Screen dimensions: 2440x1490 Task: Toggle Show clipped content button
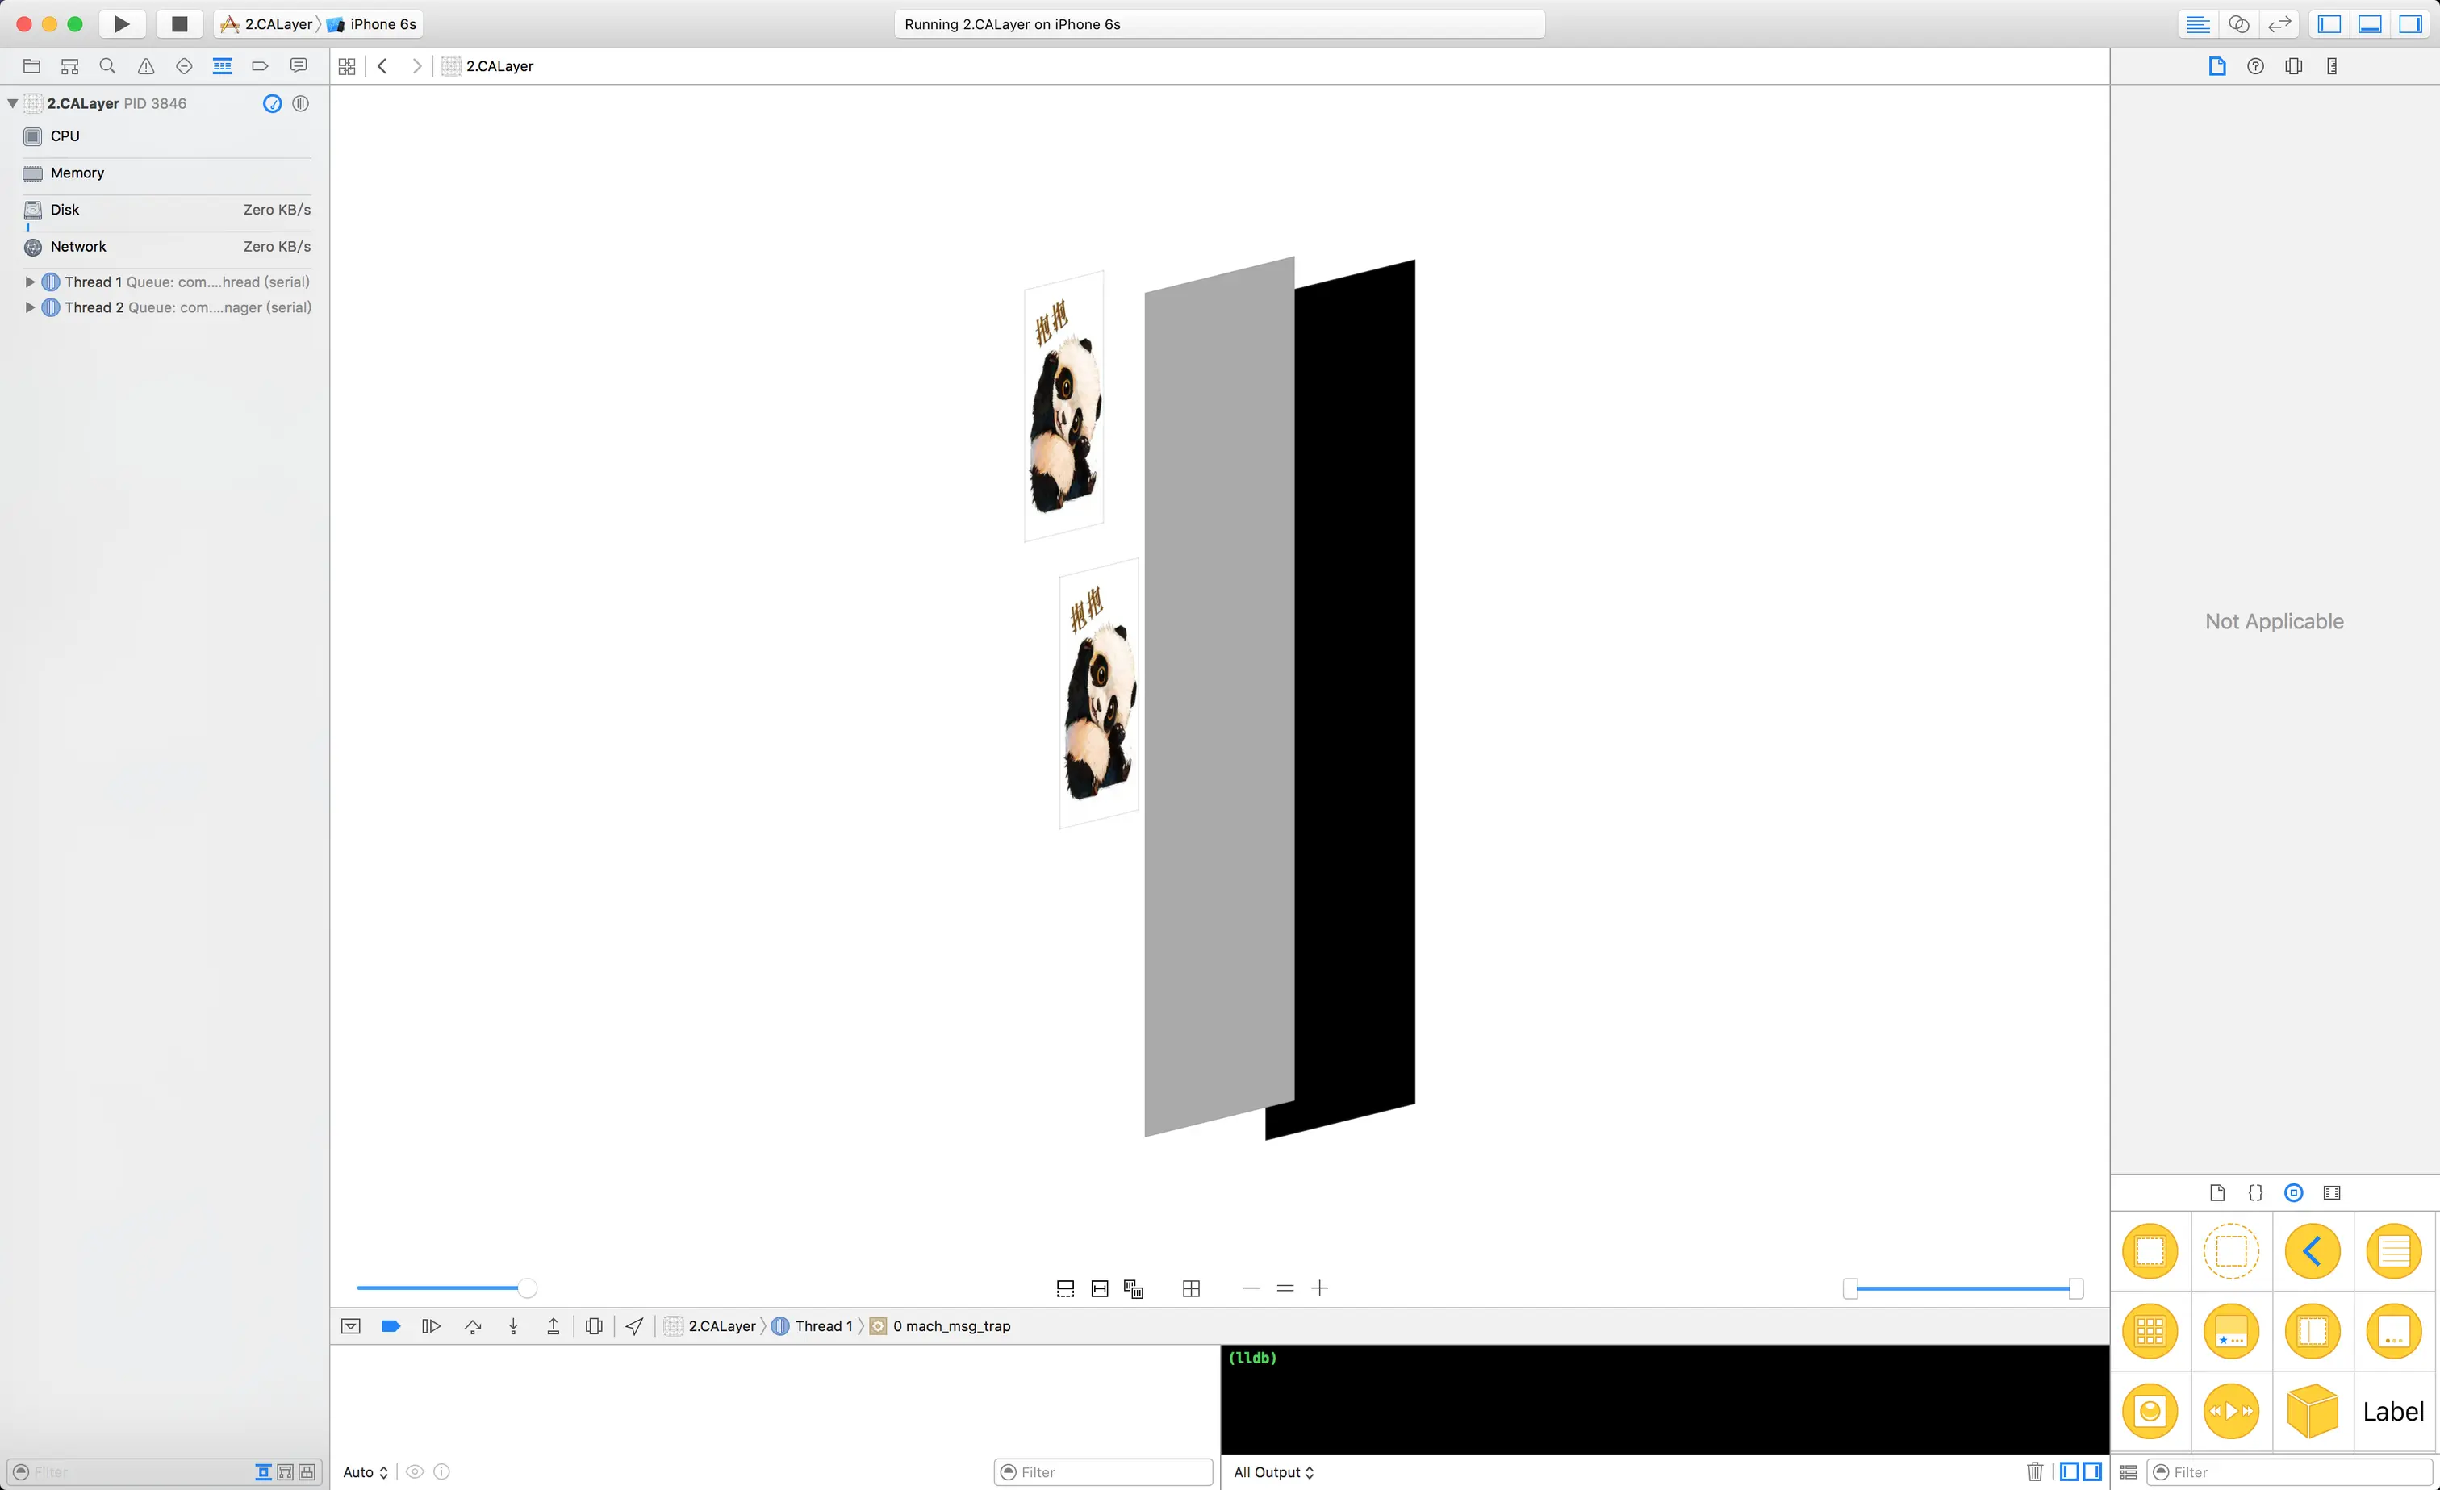(1066, 1288)
